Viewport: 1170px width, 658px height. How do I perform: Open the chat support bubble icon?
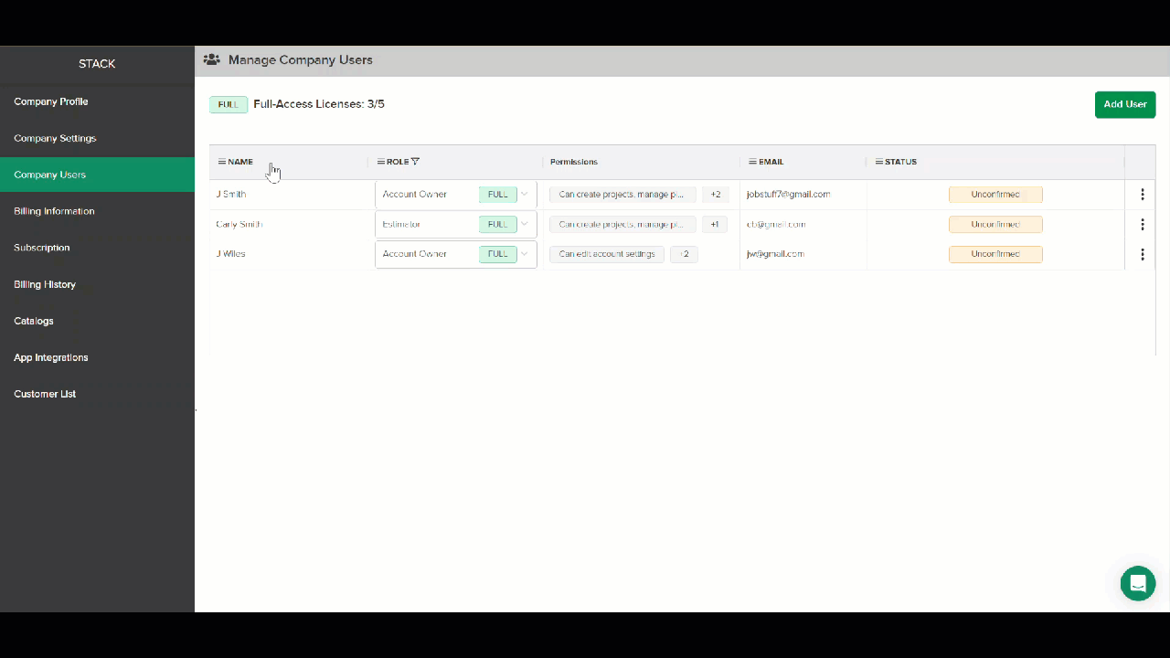click(1138, 583)
